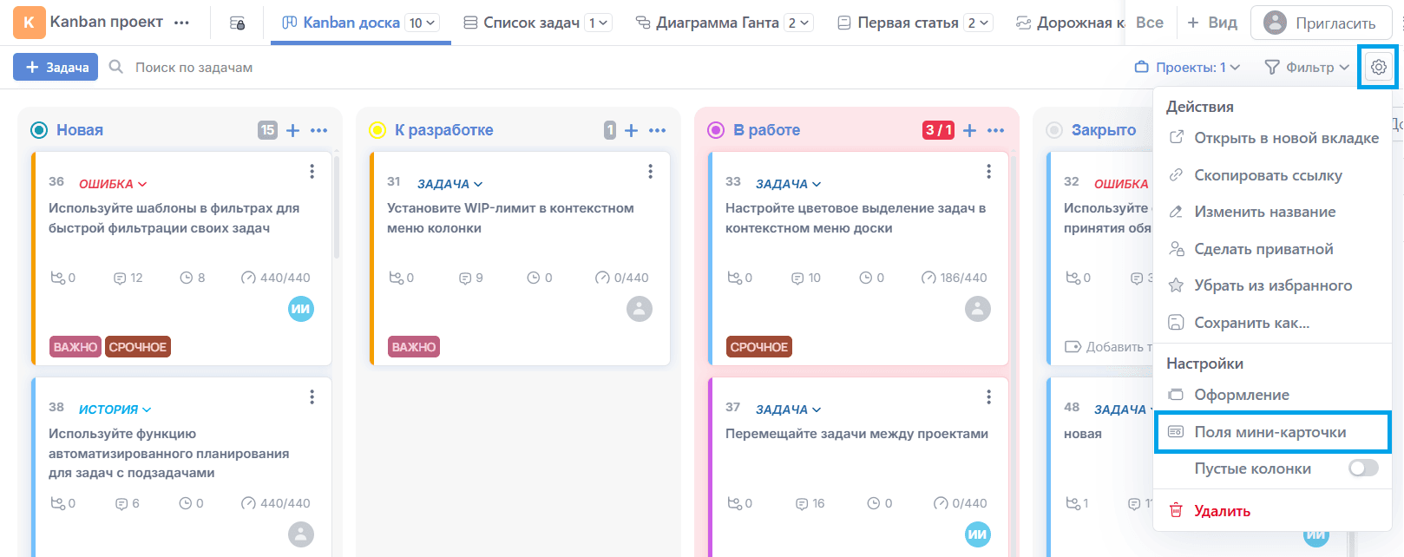Toggle the Пустые колонки switch
Viewport: 1404px width, 557px height.
1362,469
